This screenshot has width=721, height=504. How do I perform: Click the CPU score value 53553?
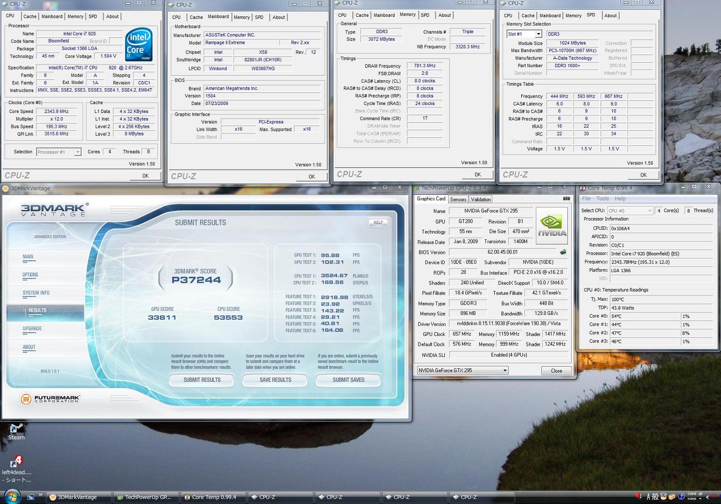point(228,317)
